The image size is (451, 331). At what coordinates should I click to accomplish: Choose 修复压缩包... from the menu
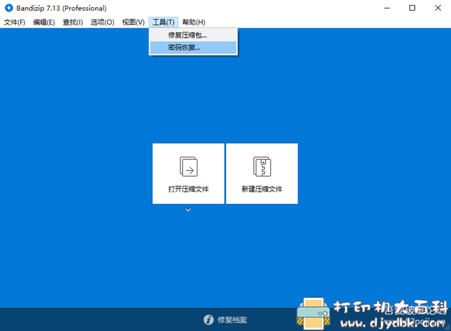coord(193,35)
